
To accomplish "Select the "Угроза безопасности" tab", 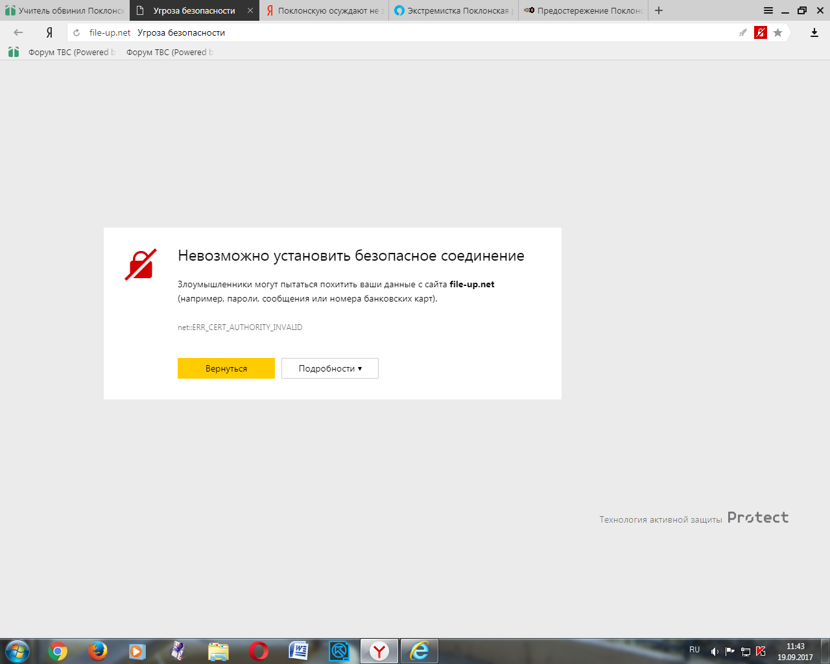I will (x=195, y=10).
